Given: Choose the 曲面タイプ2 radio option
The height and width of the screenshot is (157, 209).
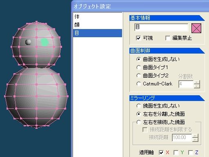Looking at the screenshot, I should click(138, 76).
